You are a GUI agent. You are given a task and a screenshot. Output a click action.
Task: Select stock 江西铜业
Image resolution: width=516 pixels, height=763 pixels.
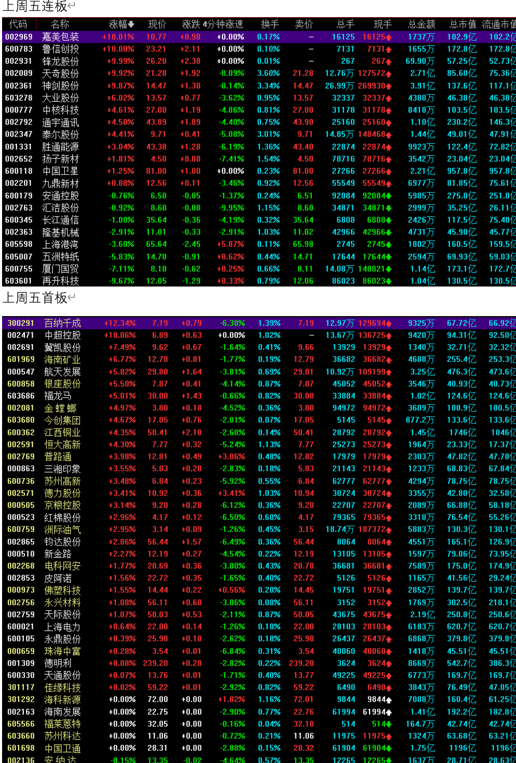pos(63,432)
